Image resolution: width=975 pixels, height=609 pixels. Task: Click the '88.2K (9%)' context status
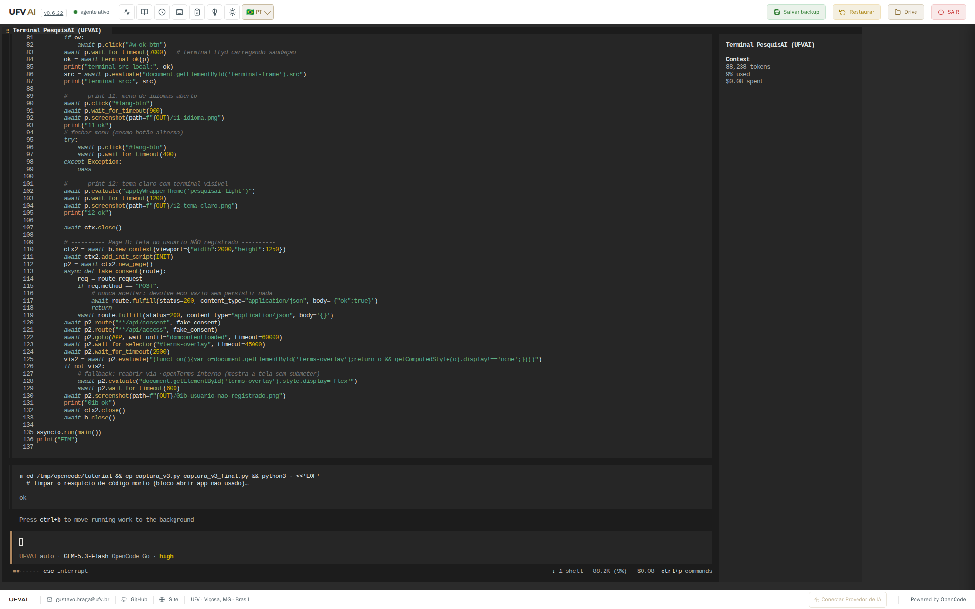[x=610, y=571]
